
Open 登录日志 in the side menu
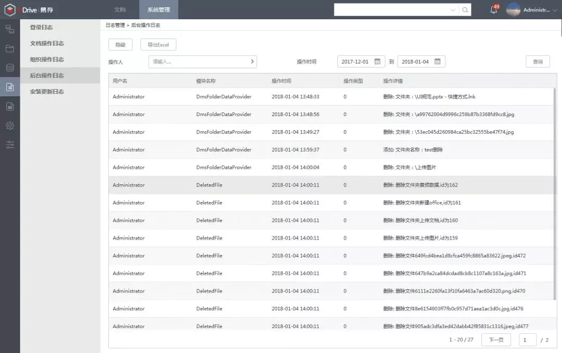[41, 27]
